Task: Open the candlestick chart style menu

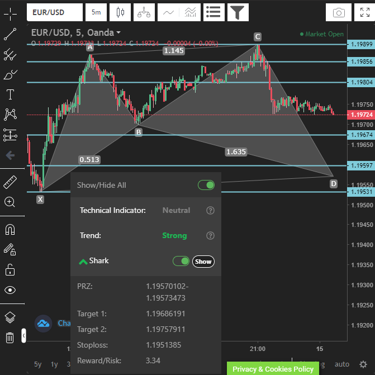Action: pyautogui.click(x=120, y=12)
